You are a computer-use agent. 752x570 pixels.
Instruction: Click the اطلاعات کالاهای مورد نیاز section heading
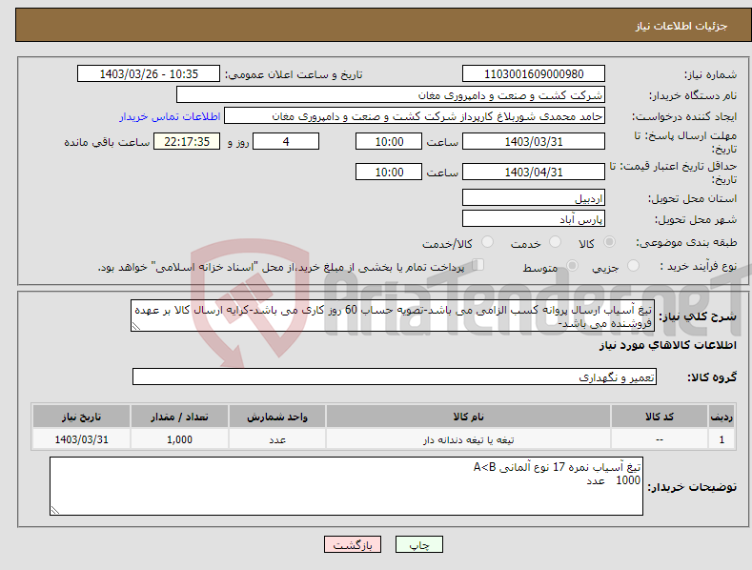pyautogui.click(x=667, y=345)
